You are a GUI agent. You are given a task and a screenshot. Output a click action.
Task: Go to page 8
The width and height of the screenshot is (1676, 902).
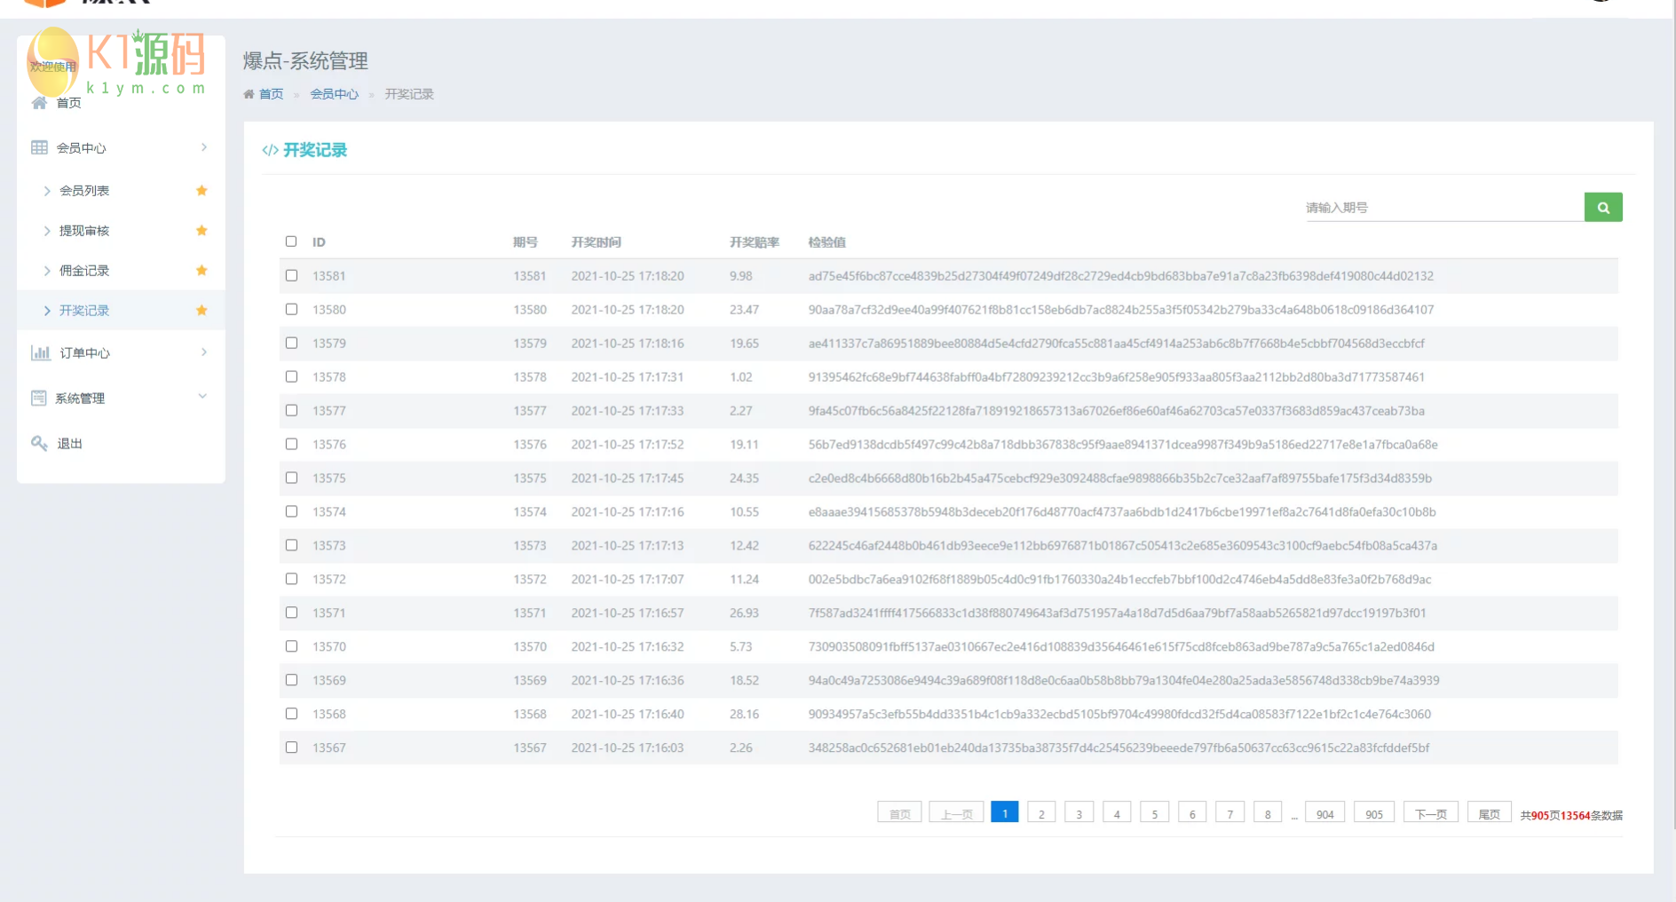[x=1268, y=813]
